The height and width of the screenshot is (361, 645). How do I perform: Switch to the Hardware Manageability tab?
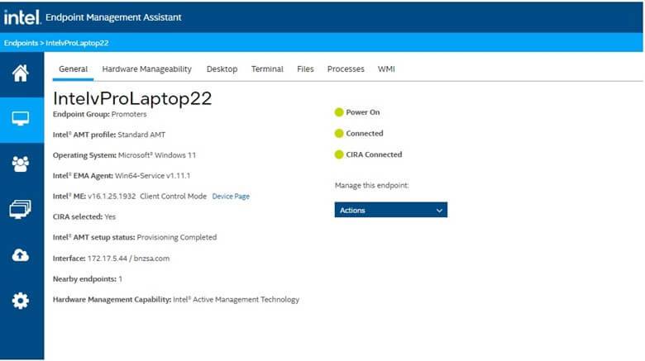click(x=147, y=69)
